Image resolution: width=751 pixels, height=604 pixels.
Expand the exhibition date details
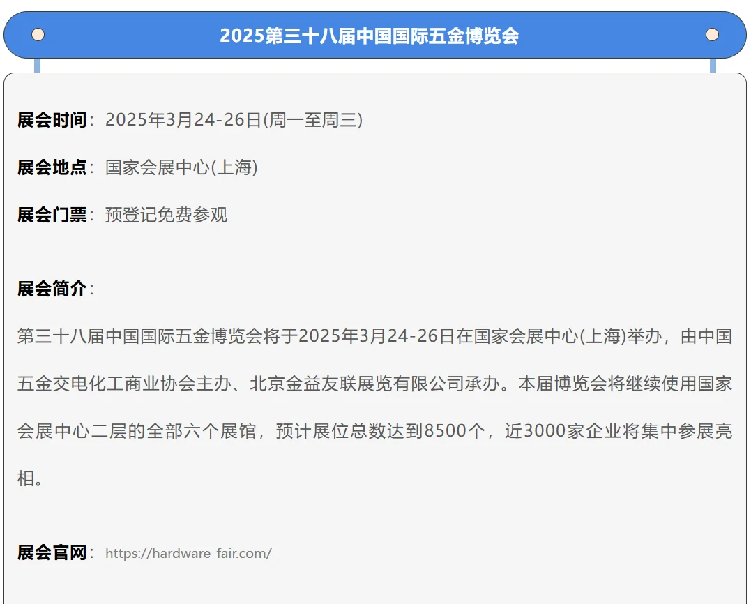point(234,119)
